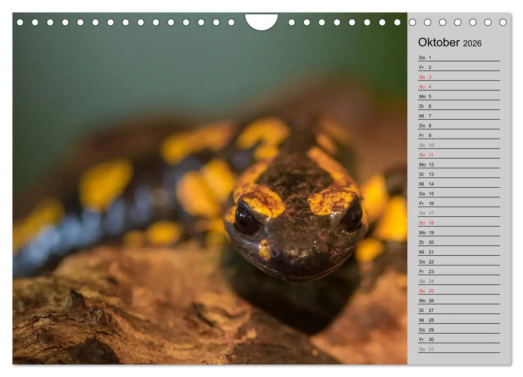
Task: Select the row Mo 5
Action: coord(459,97)
